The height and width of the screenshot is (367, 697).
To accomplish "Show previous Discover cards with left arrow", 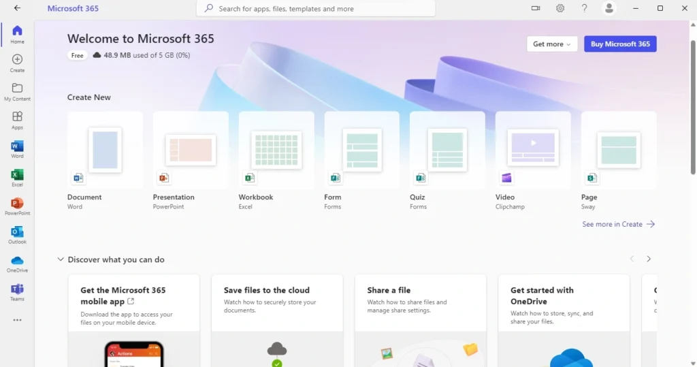I will [x=632, y=259].
